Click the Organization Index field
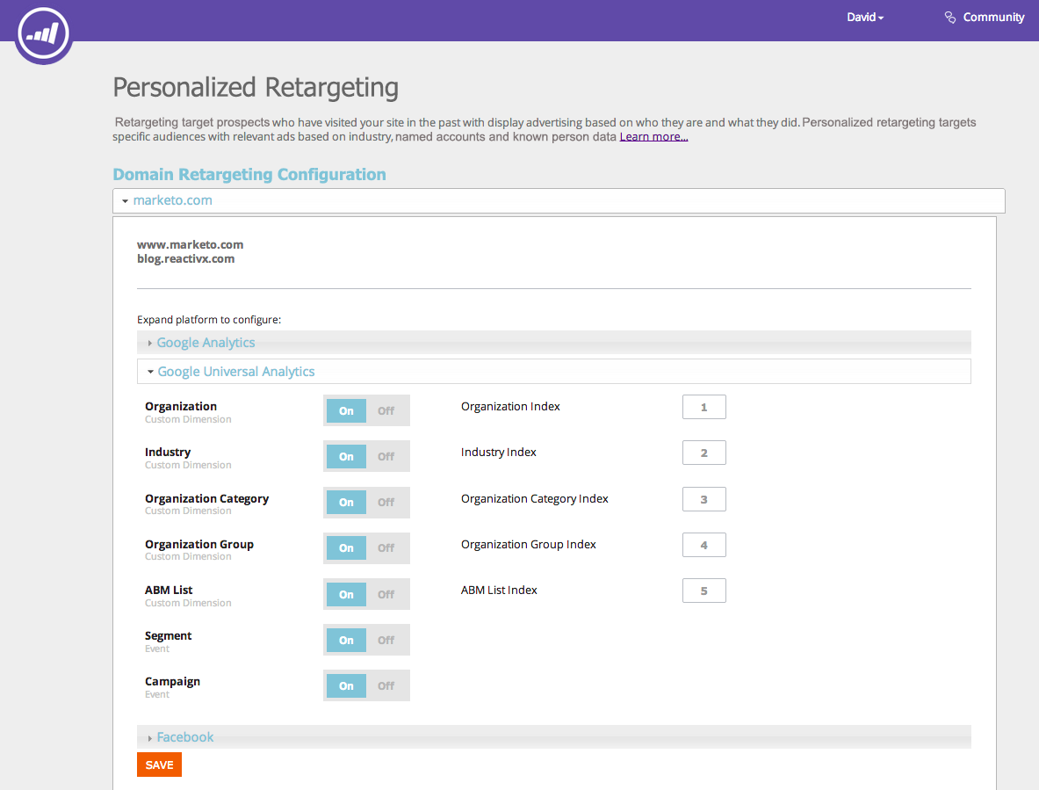 coord(703,407)
